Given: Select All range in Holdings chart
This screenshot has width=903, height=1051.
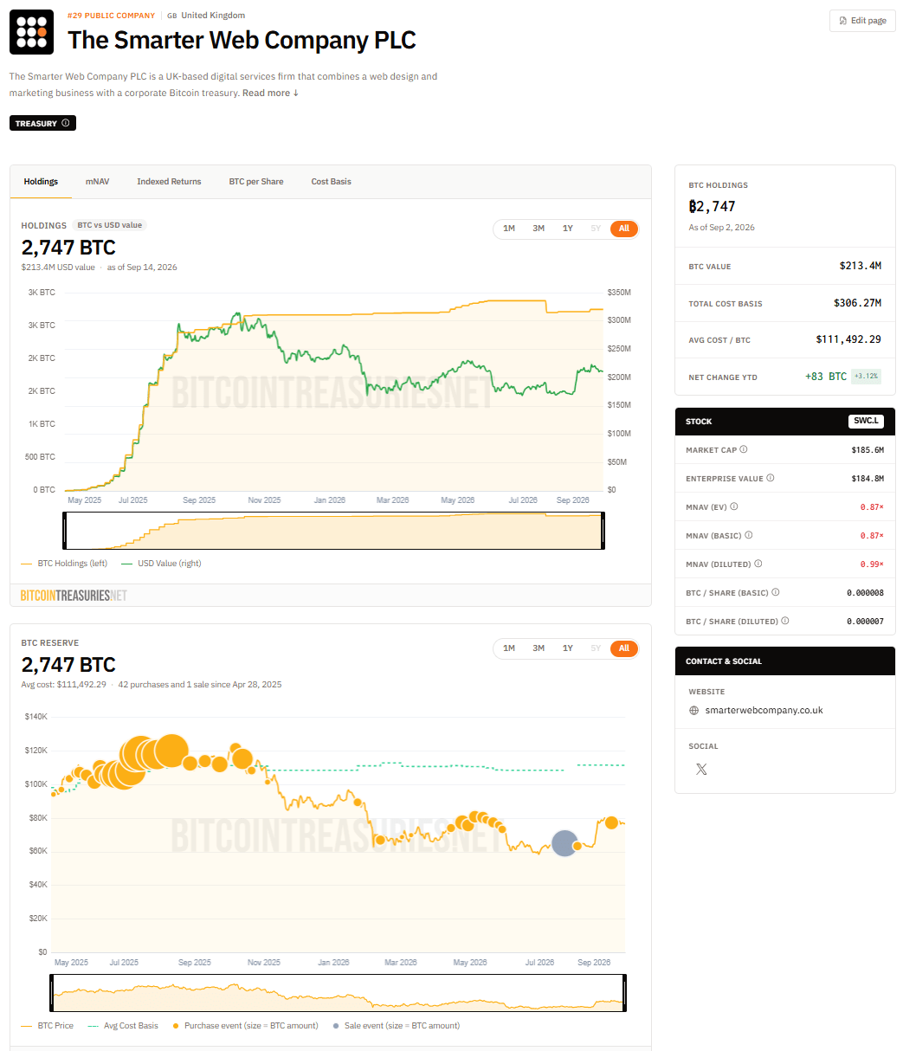Looking at the screenshot, I should coord(624,229).
